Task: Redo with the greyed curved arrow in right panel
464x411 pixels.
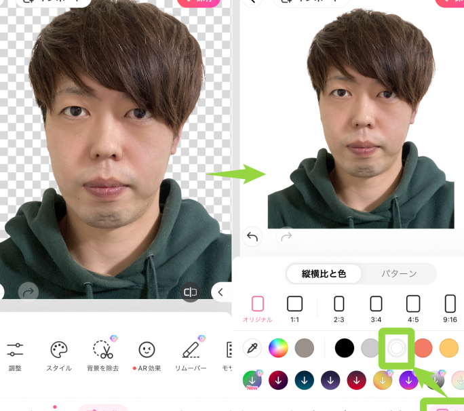Action: (x=286, y=237)
